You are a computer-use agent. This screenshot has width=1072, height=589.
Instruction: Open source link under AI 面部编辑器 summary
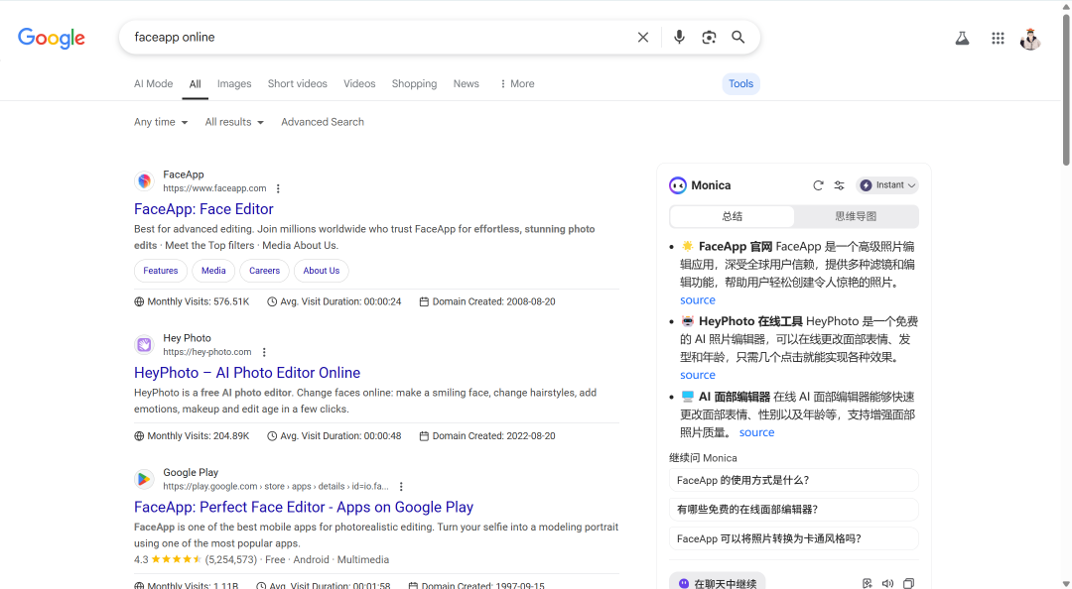[756, 432]
